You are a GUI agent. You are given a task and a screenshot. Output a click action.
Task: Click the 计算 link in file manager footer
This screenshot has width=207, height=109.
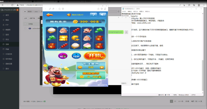point(44,101)
